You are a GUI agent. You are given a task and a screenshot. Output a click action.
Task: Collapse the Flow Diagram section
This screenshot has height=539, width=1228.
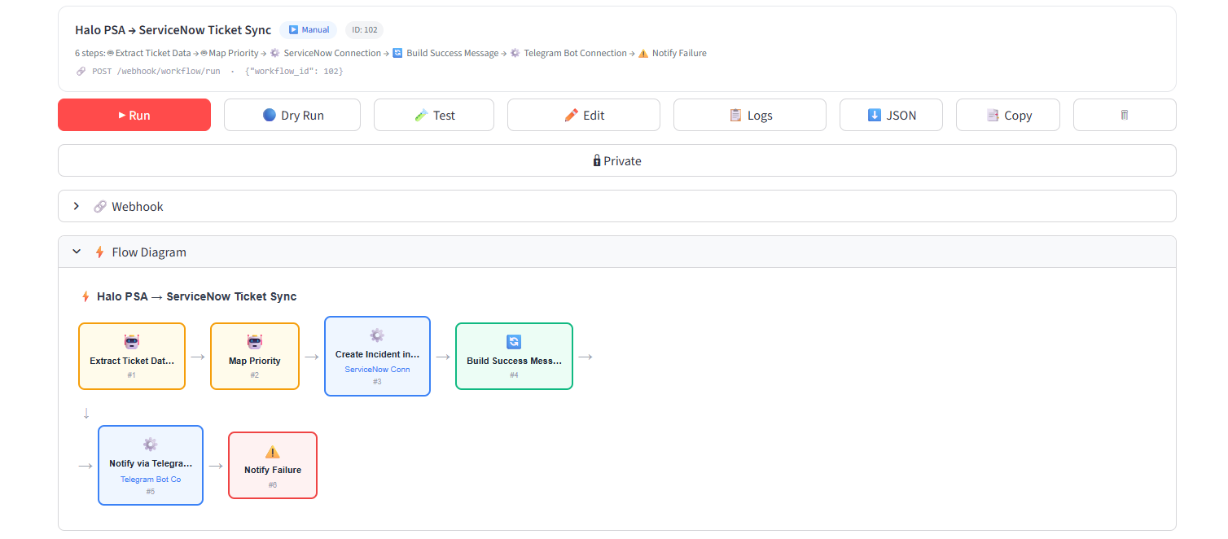click(x=617, y=252)
